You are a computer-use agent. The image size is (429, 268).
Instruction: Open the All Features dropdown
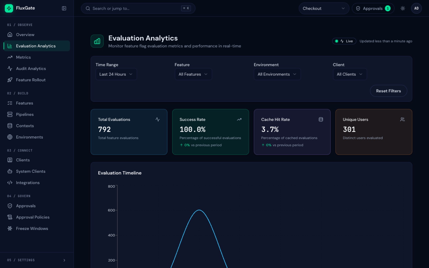point(193,74)
